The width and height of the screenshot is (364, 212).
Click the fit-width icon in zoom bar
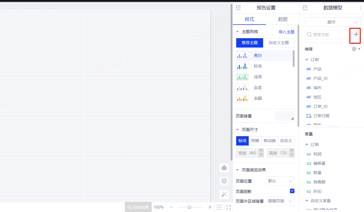click(x=219, y=207)
